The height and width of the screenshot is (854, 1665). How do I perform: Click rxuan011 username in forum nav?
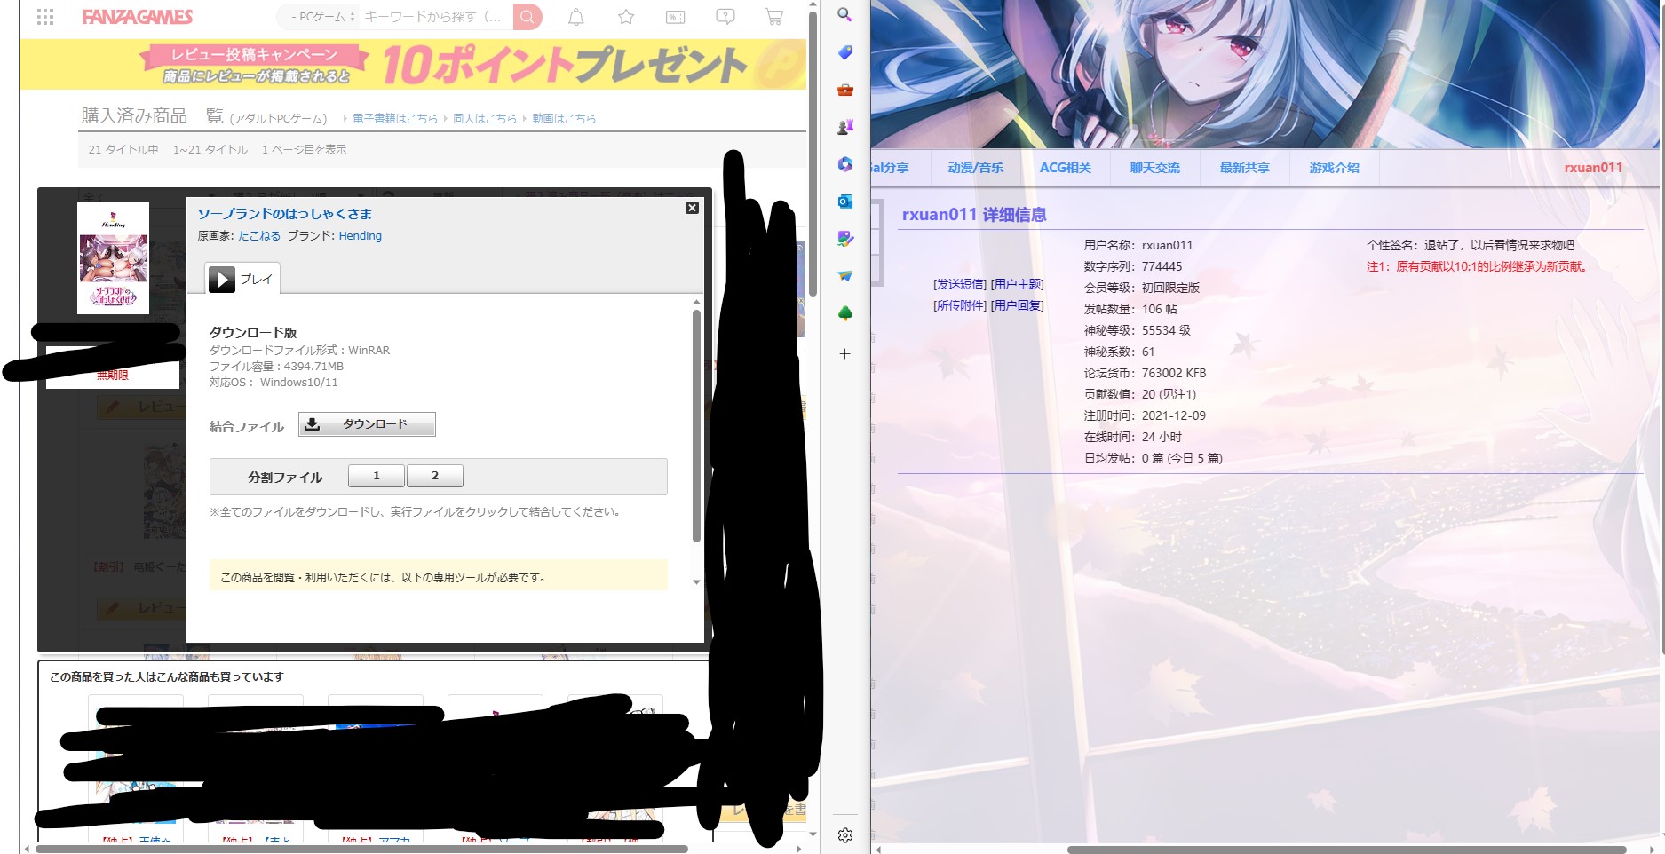coord(1593,168)
